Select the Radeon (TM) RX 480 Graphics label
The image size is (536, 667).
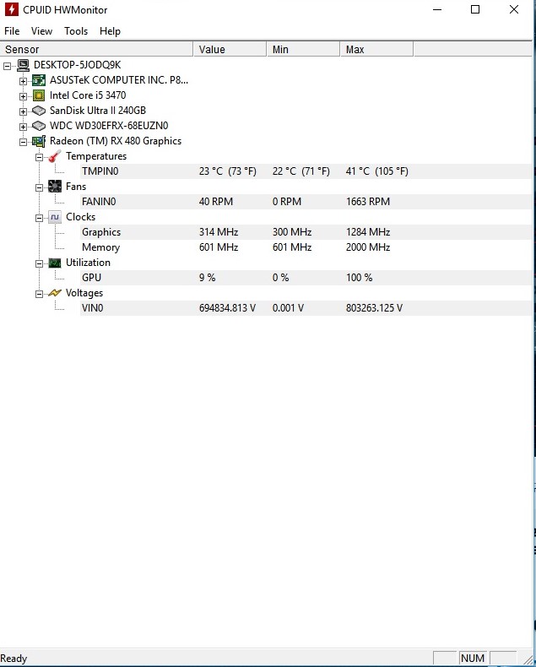click(116, 141)
